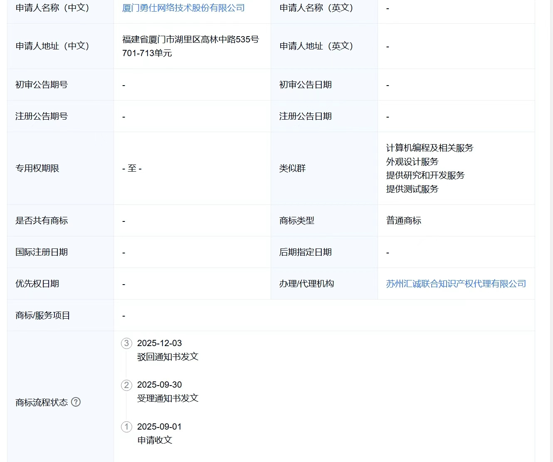Click the label 类似群
Viewport: 553px width, 462px height.
tap(293, 168)
